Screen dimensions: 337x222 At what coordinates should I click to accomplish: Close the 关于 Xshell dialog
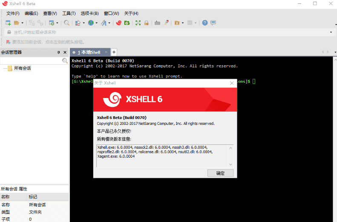click(x=232, y=83)
